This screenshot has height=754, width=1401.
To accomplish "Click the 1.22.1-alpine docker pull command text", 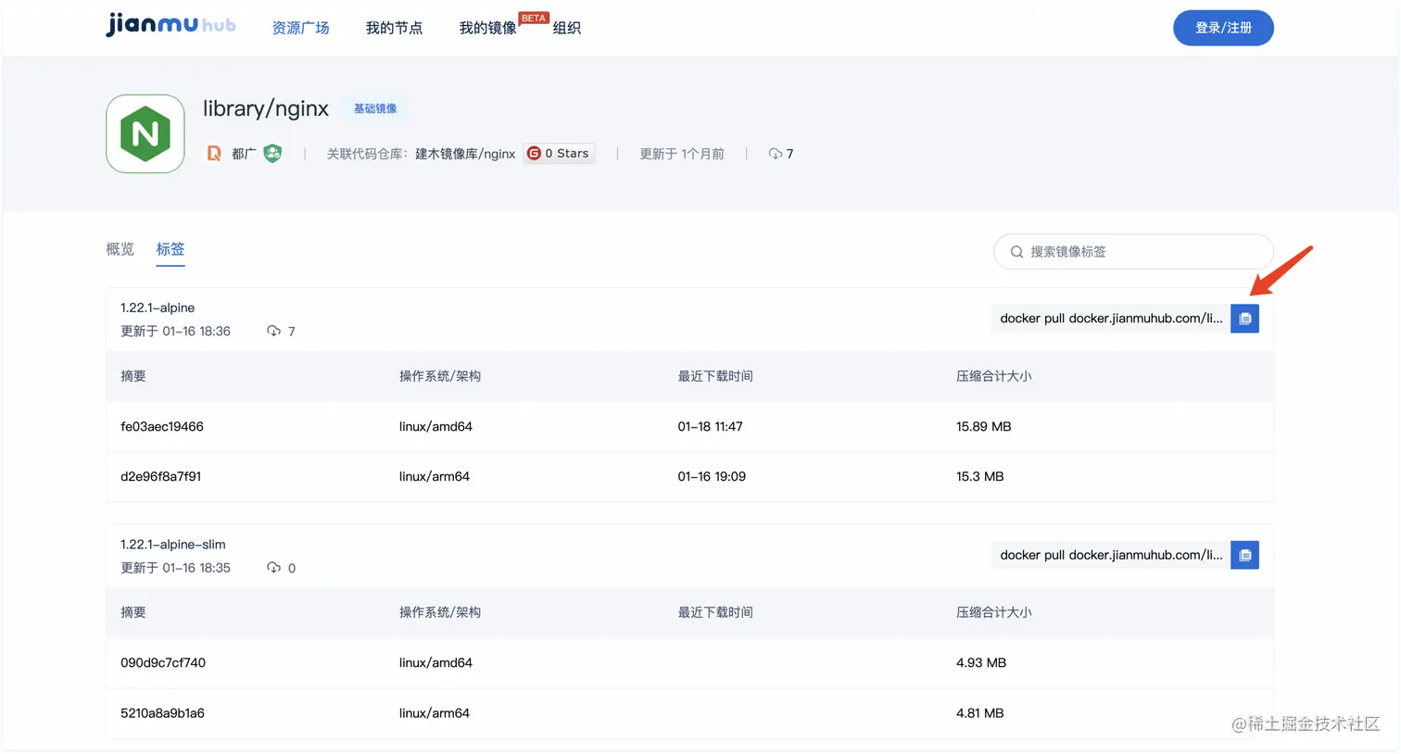I will click(x=1111, y=319).
